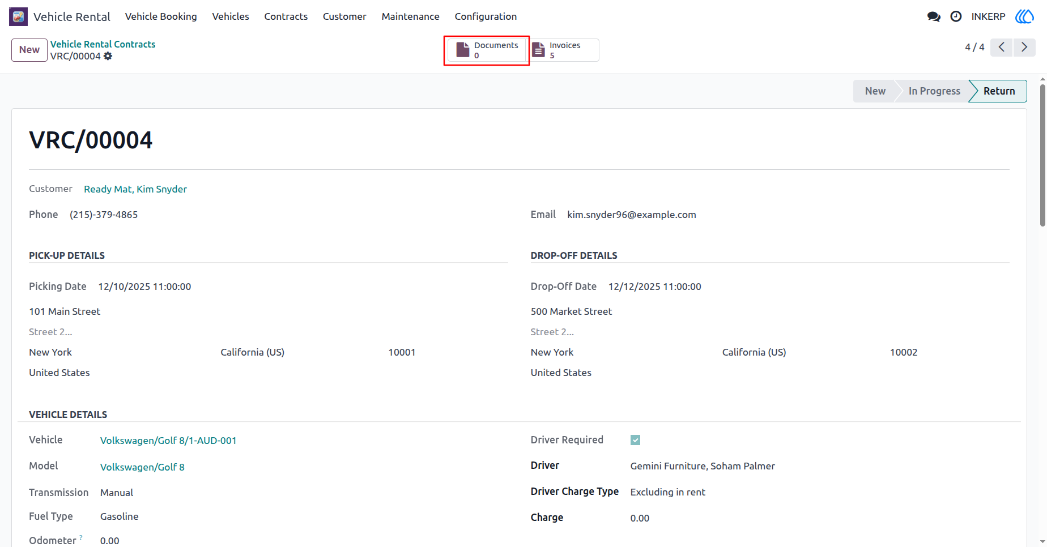Click the Drop-Off Date field value
The image size is (1047, 547).
pyautogui.click(x=655, y=287)
